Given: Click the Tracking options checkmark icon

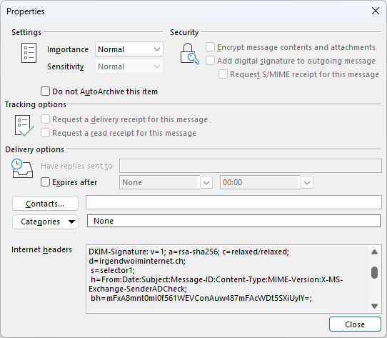Looking at the screenshot, I should pos(24,126).
